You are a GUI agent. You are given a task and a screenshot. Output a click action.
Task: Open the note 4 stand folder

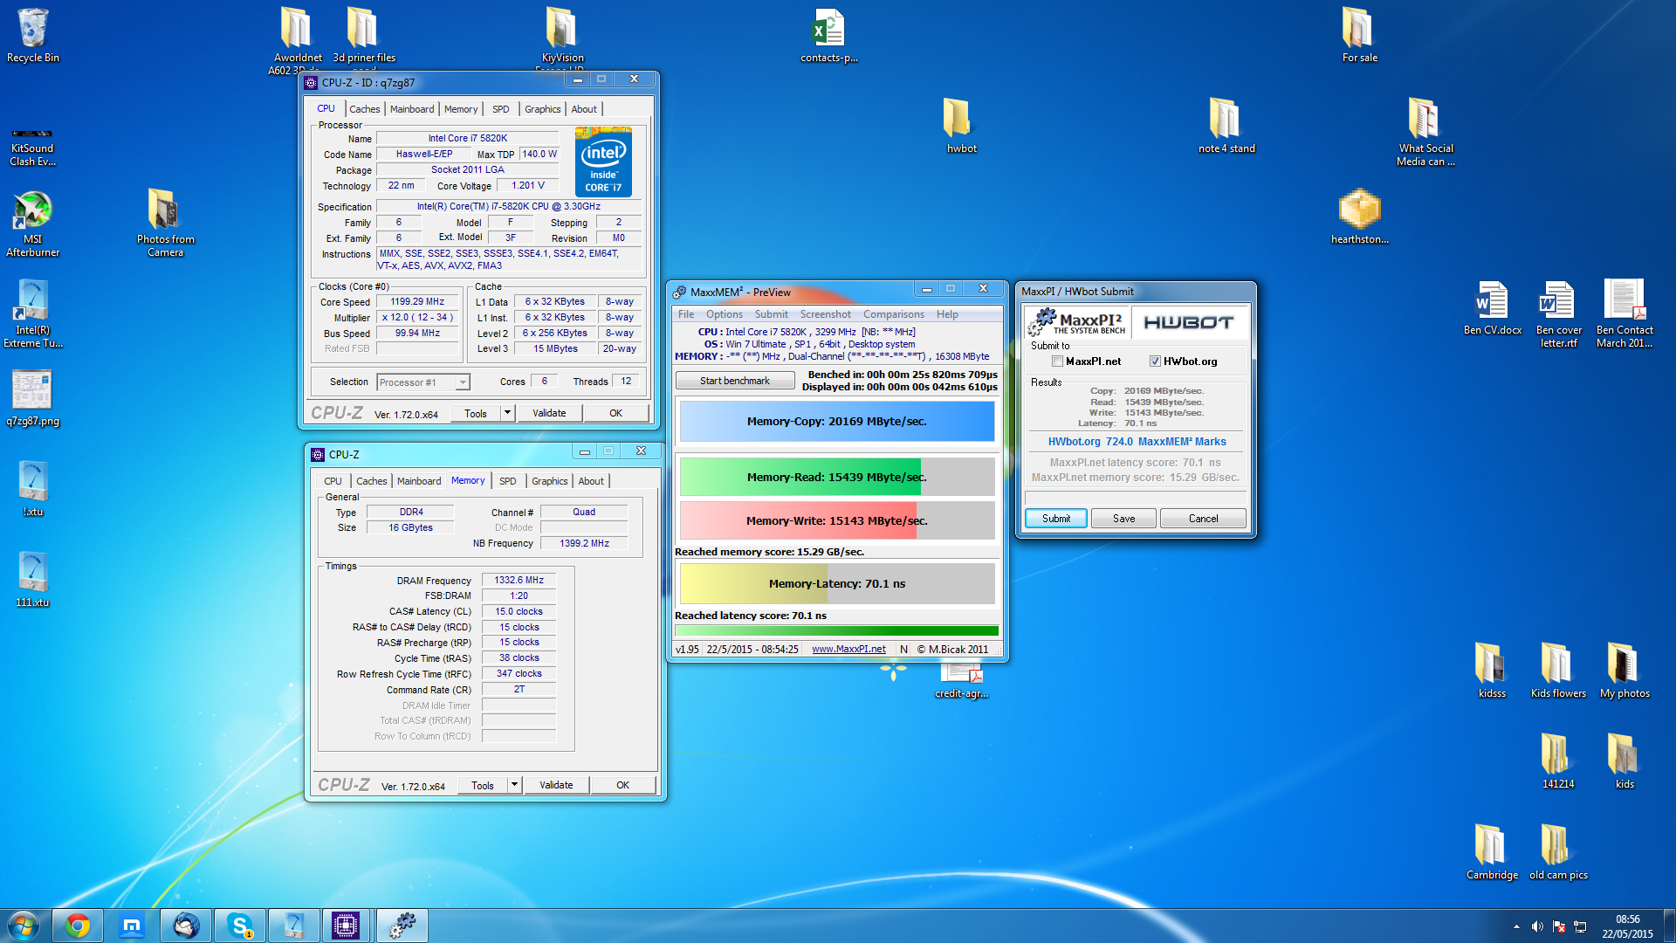[1226, 126]
